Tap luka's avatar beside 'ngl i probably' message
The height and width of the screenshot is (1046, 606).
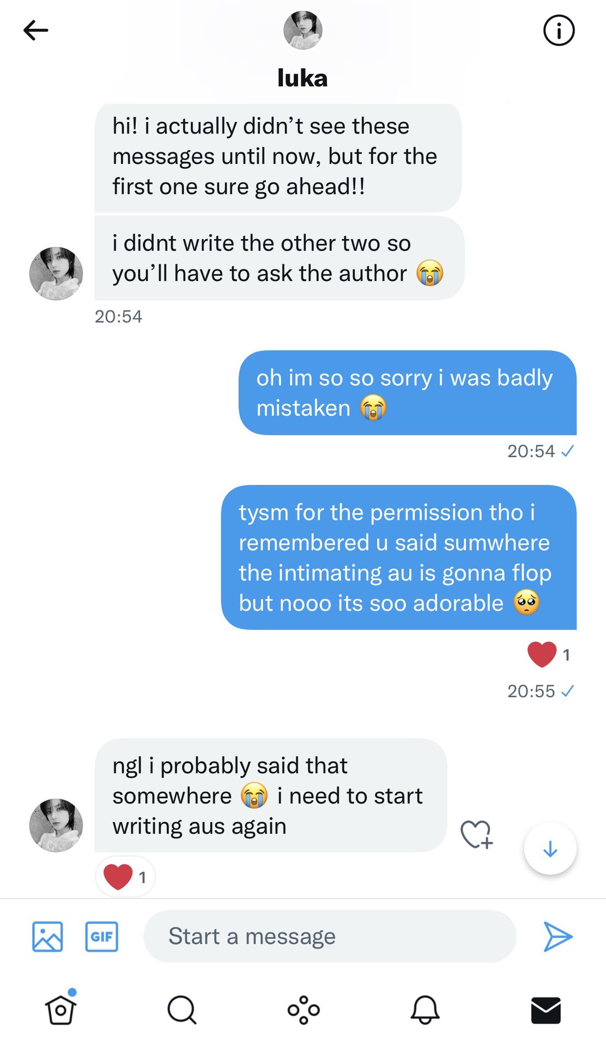[x=56, y=825]
